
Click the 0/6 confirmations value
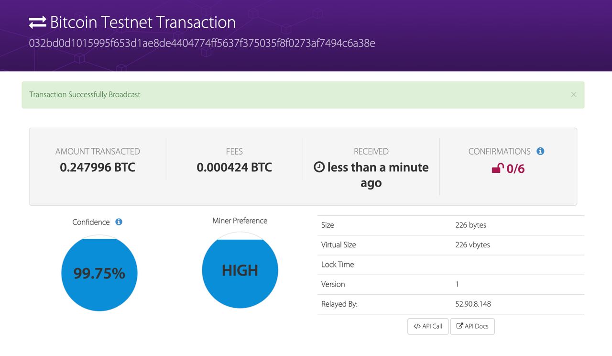point(515,169)
